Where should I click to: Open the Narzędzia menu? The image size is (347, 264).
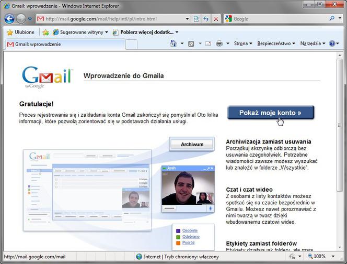tap(313, 43)
